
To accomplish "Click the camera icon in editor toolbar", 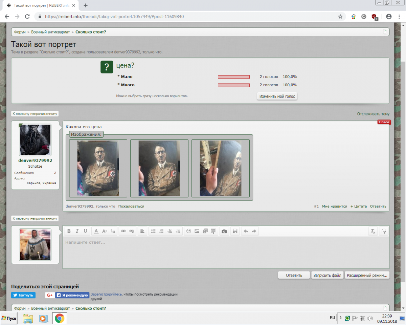I will point(224,231).
